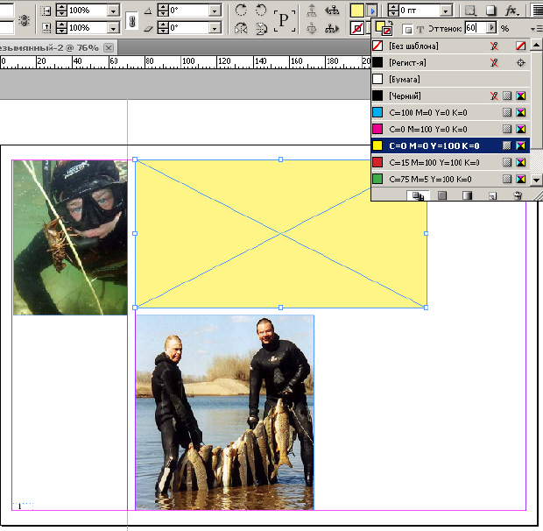Image resolution: width=543 pixels, height=531 pixels.
Task: Show gradient swatches in swatches panel
Action: click(468, 196)
